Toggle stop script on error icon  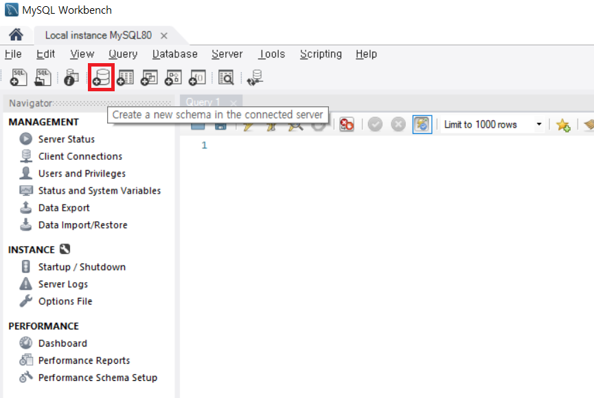pyautogui.click(x=347, y=124)
